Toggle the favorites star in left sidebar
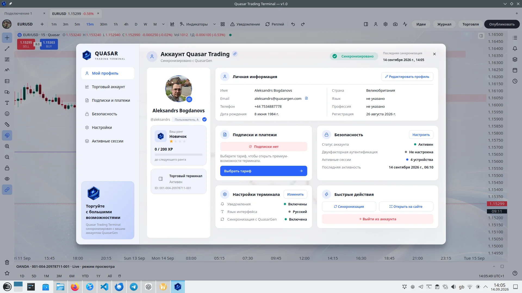Image resolution: width=522 pixels, height=293 pixels. (x=7, y=273)
